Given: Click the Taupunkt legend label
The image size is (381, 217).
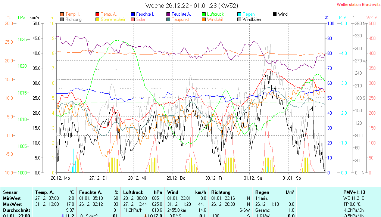Looking at the screenshot, I should pyautogui.click(x=180, y=19).
